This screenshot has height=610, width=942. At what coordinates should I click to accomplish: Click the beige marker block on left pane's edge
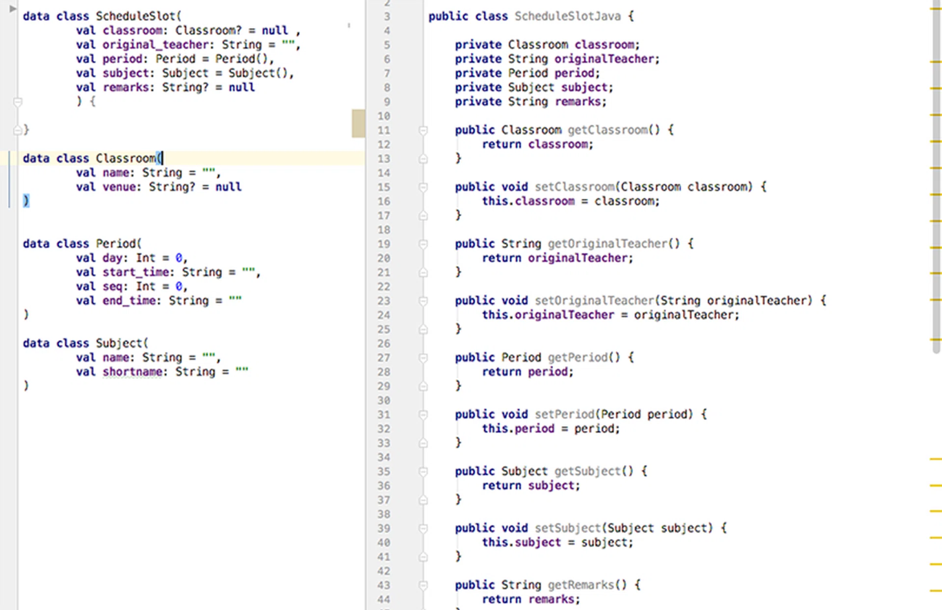tap(358, 123)
